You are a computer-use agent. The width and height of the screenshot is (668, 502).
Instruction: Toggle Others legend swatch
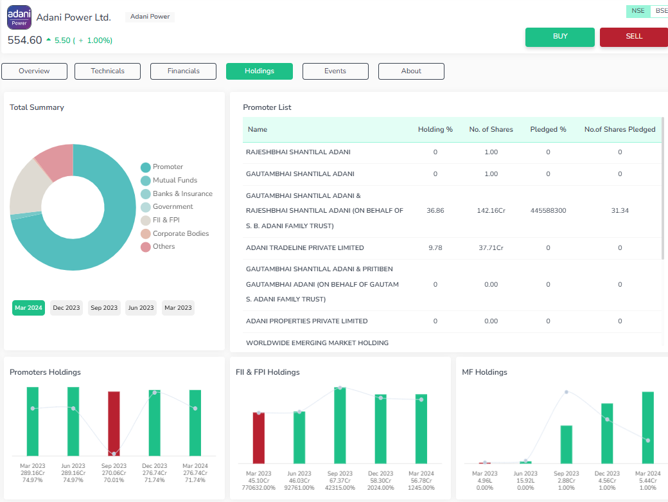click(146, 247)
